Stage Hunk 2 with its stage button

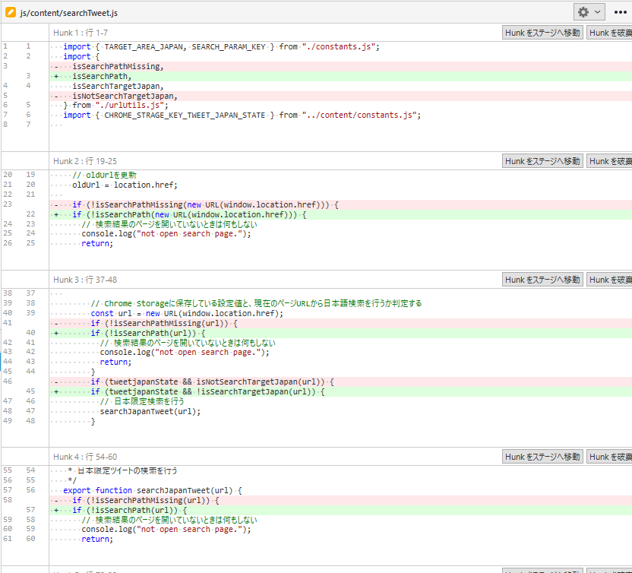542,161
